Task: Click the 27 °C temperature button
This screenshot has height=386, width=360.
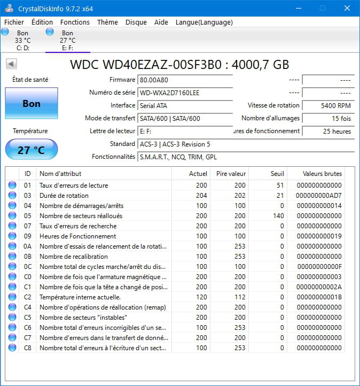Action: [x=31, y=150]
